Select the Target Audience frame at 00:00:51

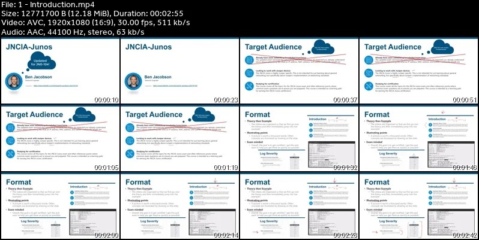tap(418, 71)
